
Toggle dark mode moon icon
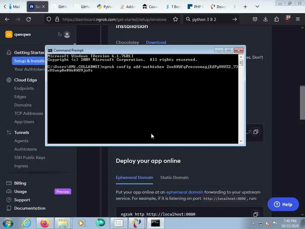[x=60, y=35]
